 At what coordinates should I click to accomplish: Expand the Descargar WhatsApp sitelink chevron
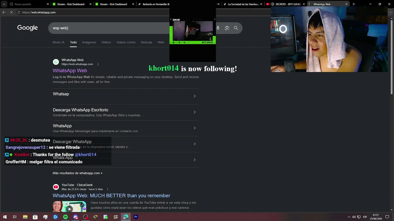click(195, 144)
